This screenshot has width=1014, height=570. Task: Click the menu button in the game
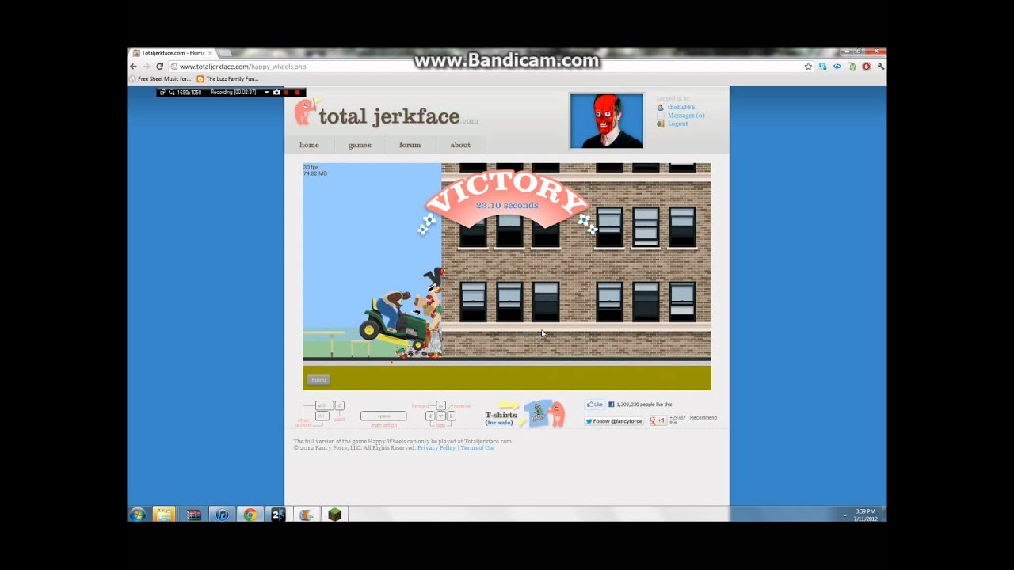tap(318, 380)
